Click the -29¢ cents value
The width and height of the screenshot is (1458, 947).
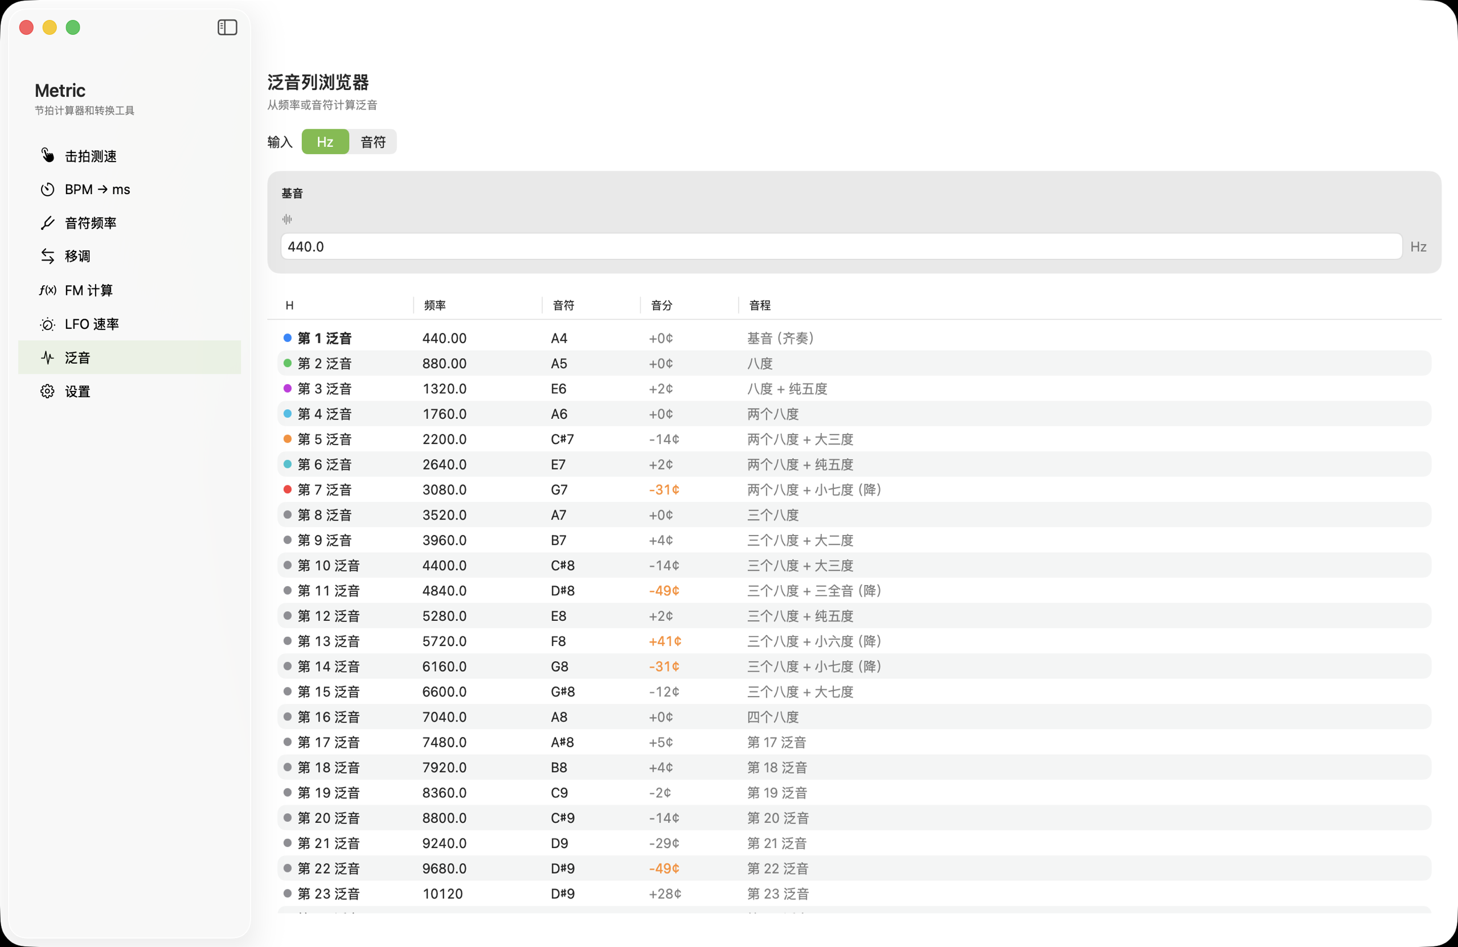pyautogui.click(x=664, y=843)
